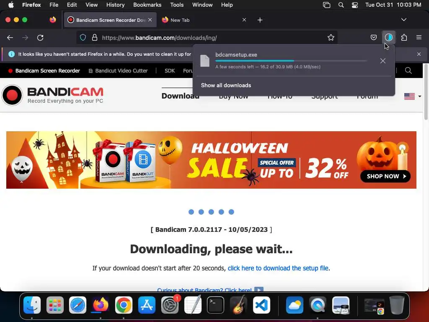This screenshot has height=322, width=429.
Task: Open the Save to Pocket icon
Action: coord(373,37)
